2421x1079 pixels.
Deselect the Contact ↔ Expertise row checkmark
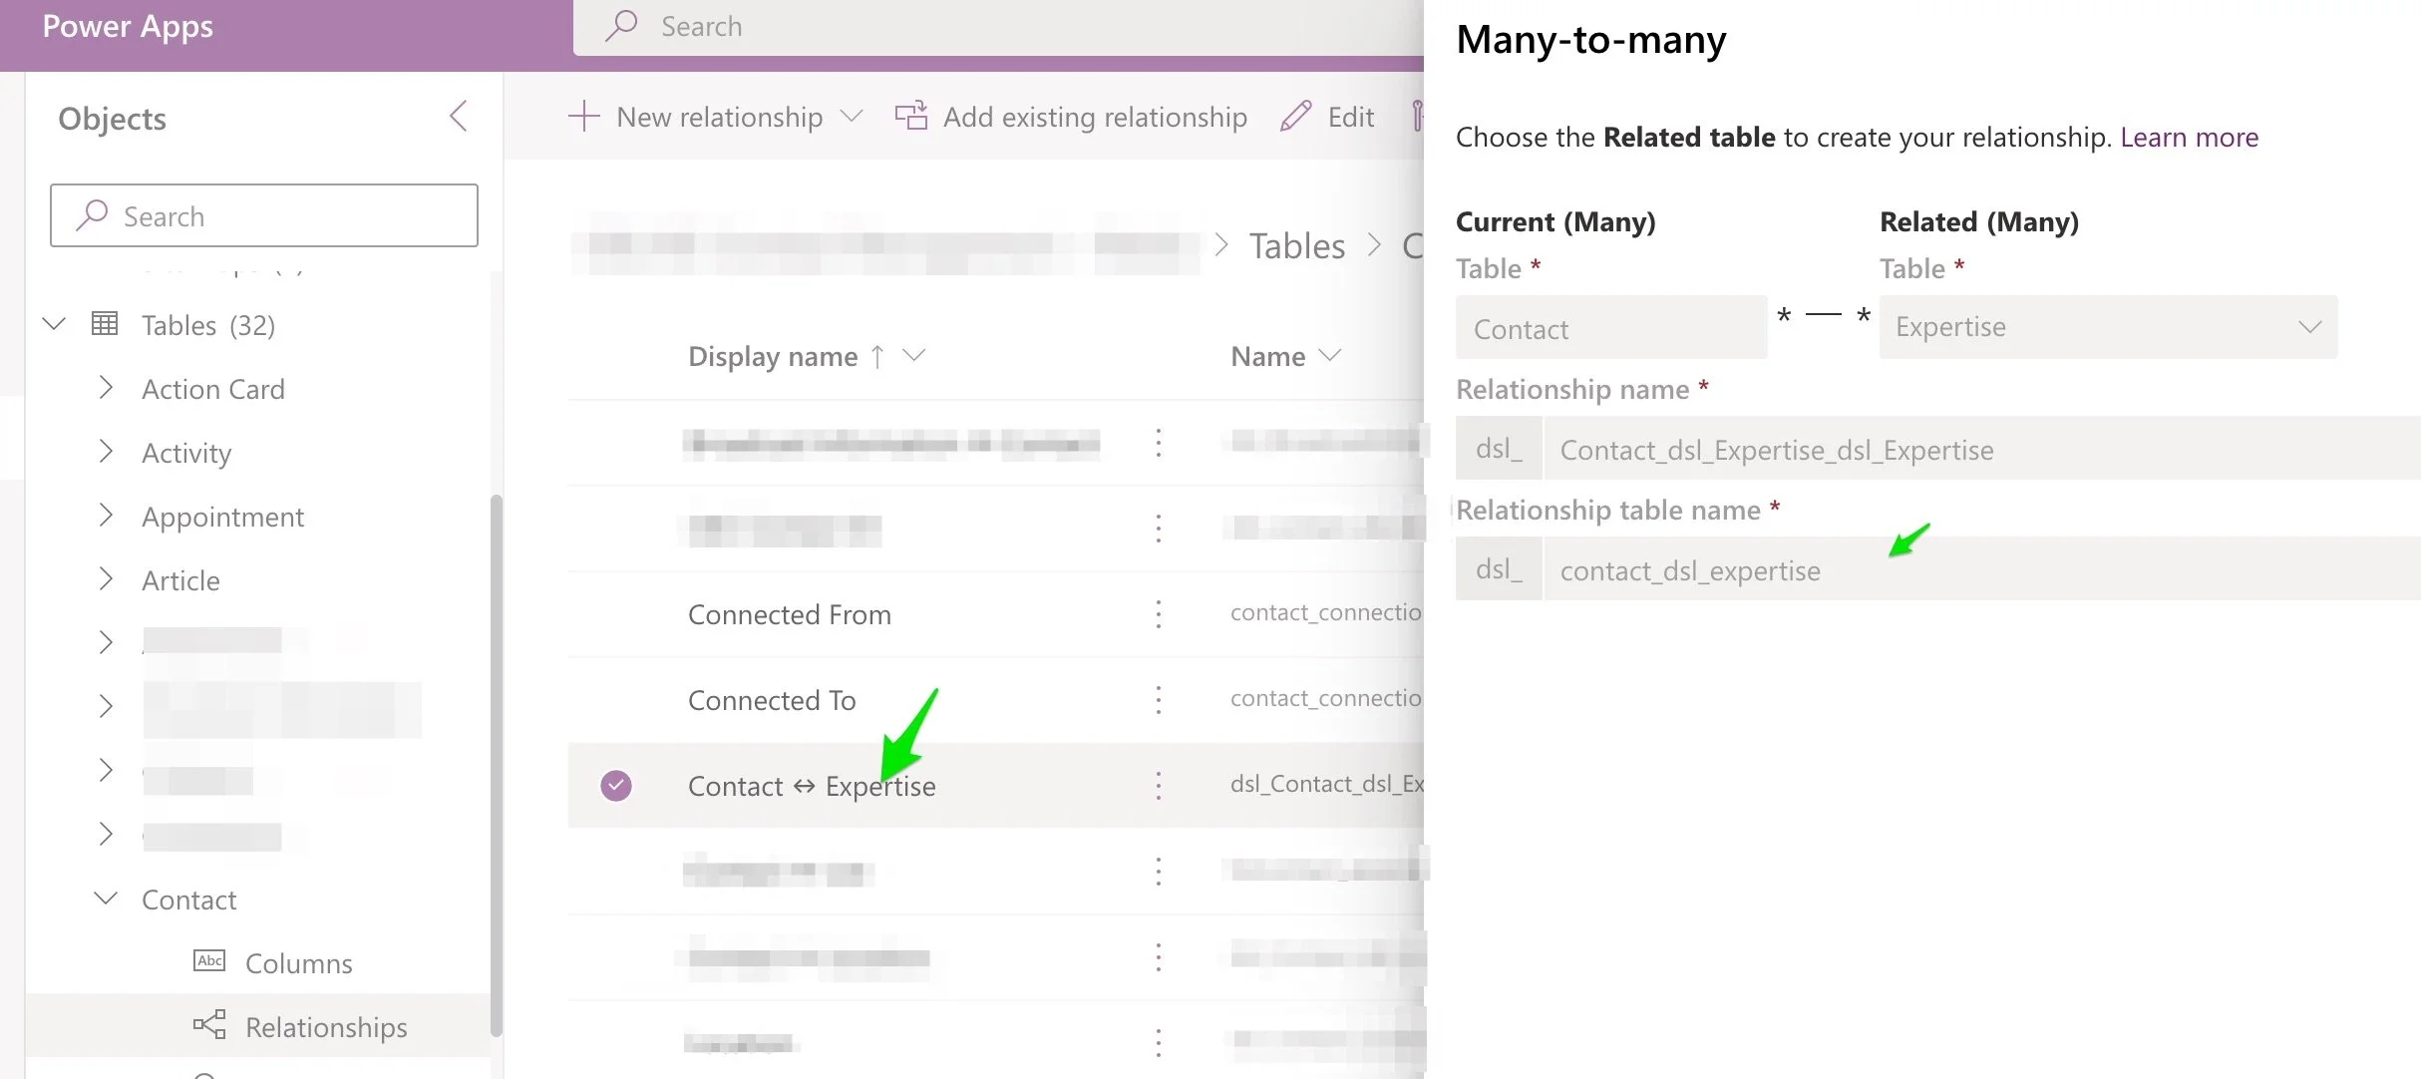pos(616,786)
